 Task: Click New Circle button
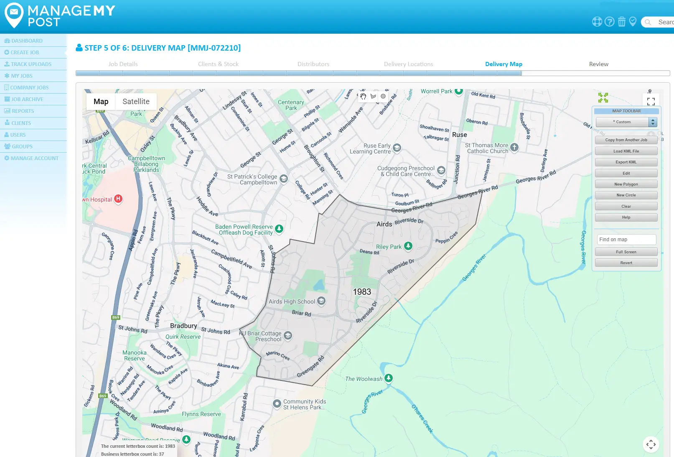[x=626, y=195]
